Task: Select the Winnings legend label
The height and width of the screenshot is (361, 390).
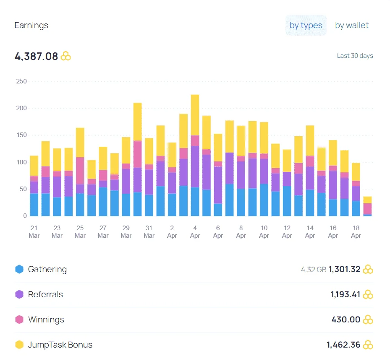Action: pyautogui.click(x=46, y=319)
